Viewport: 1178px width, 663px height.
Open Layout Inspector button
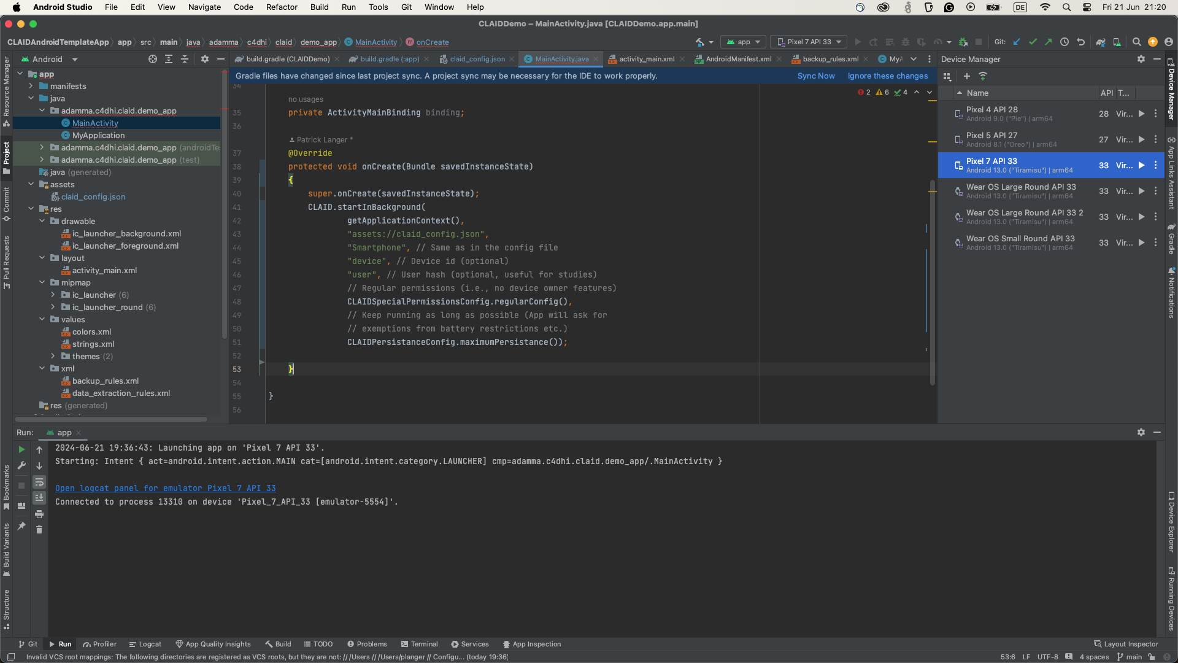tap(1126, 645)
